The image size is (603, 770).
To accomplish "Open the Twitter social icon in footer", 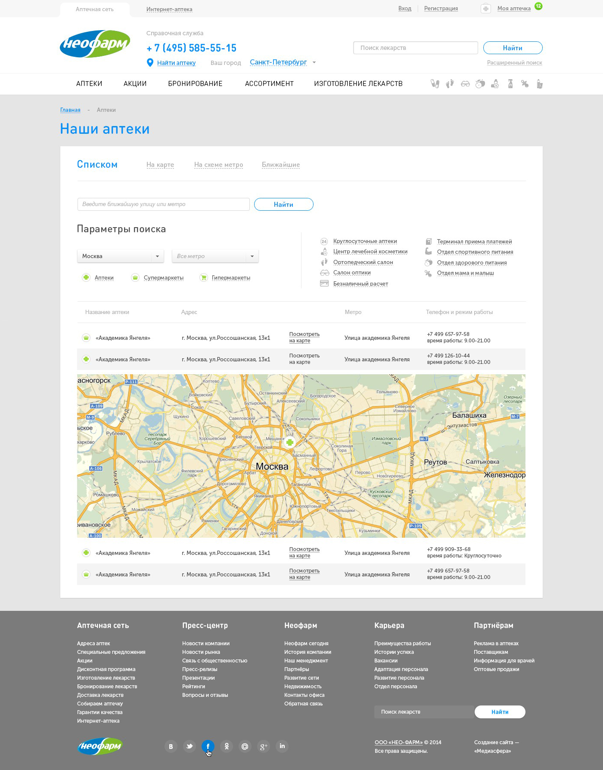I will [x=190, y=746].
